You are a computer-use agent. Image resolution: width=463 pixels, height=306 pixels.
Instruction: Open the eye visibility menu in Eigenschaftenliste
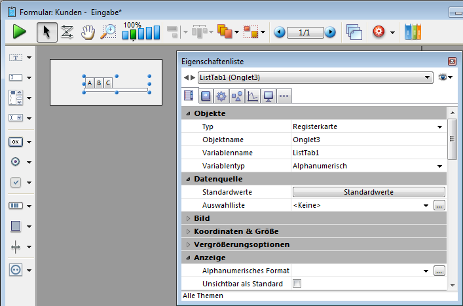(x=445, y=77)
